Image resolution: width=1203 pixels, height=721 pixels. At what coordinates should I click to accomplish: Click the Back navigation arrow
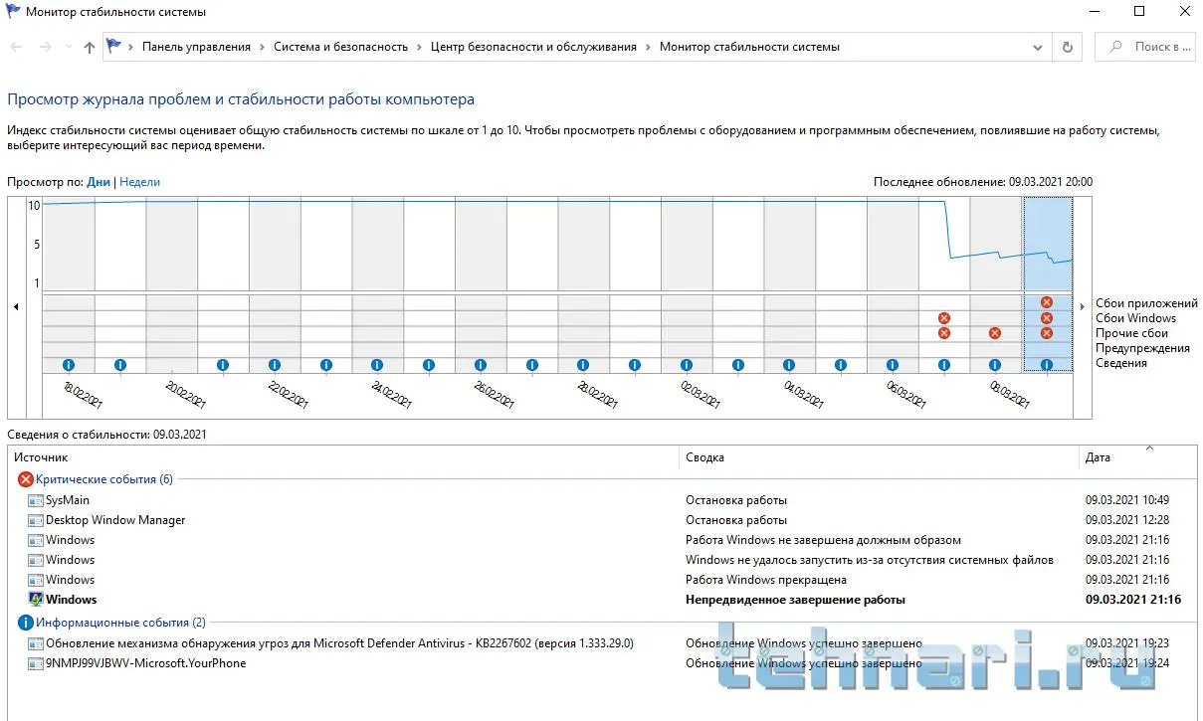(x=17, y=47)
